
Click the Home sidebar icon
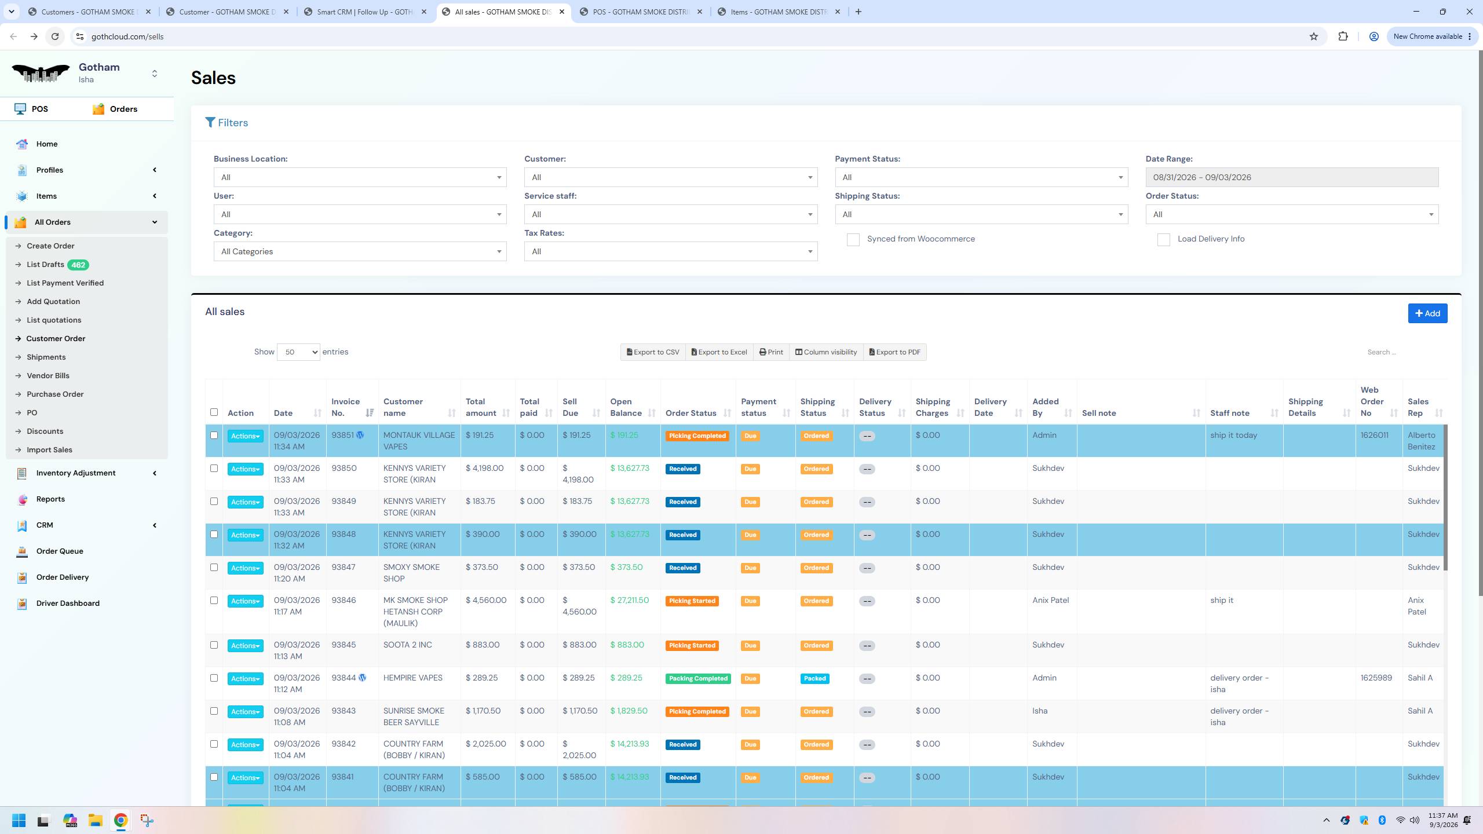click(x=22, y=144)
